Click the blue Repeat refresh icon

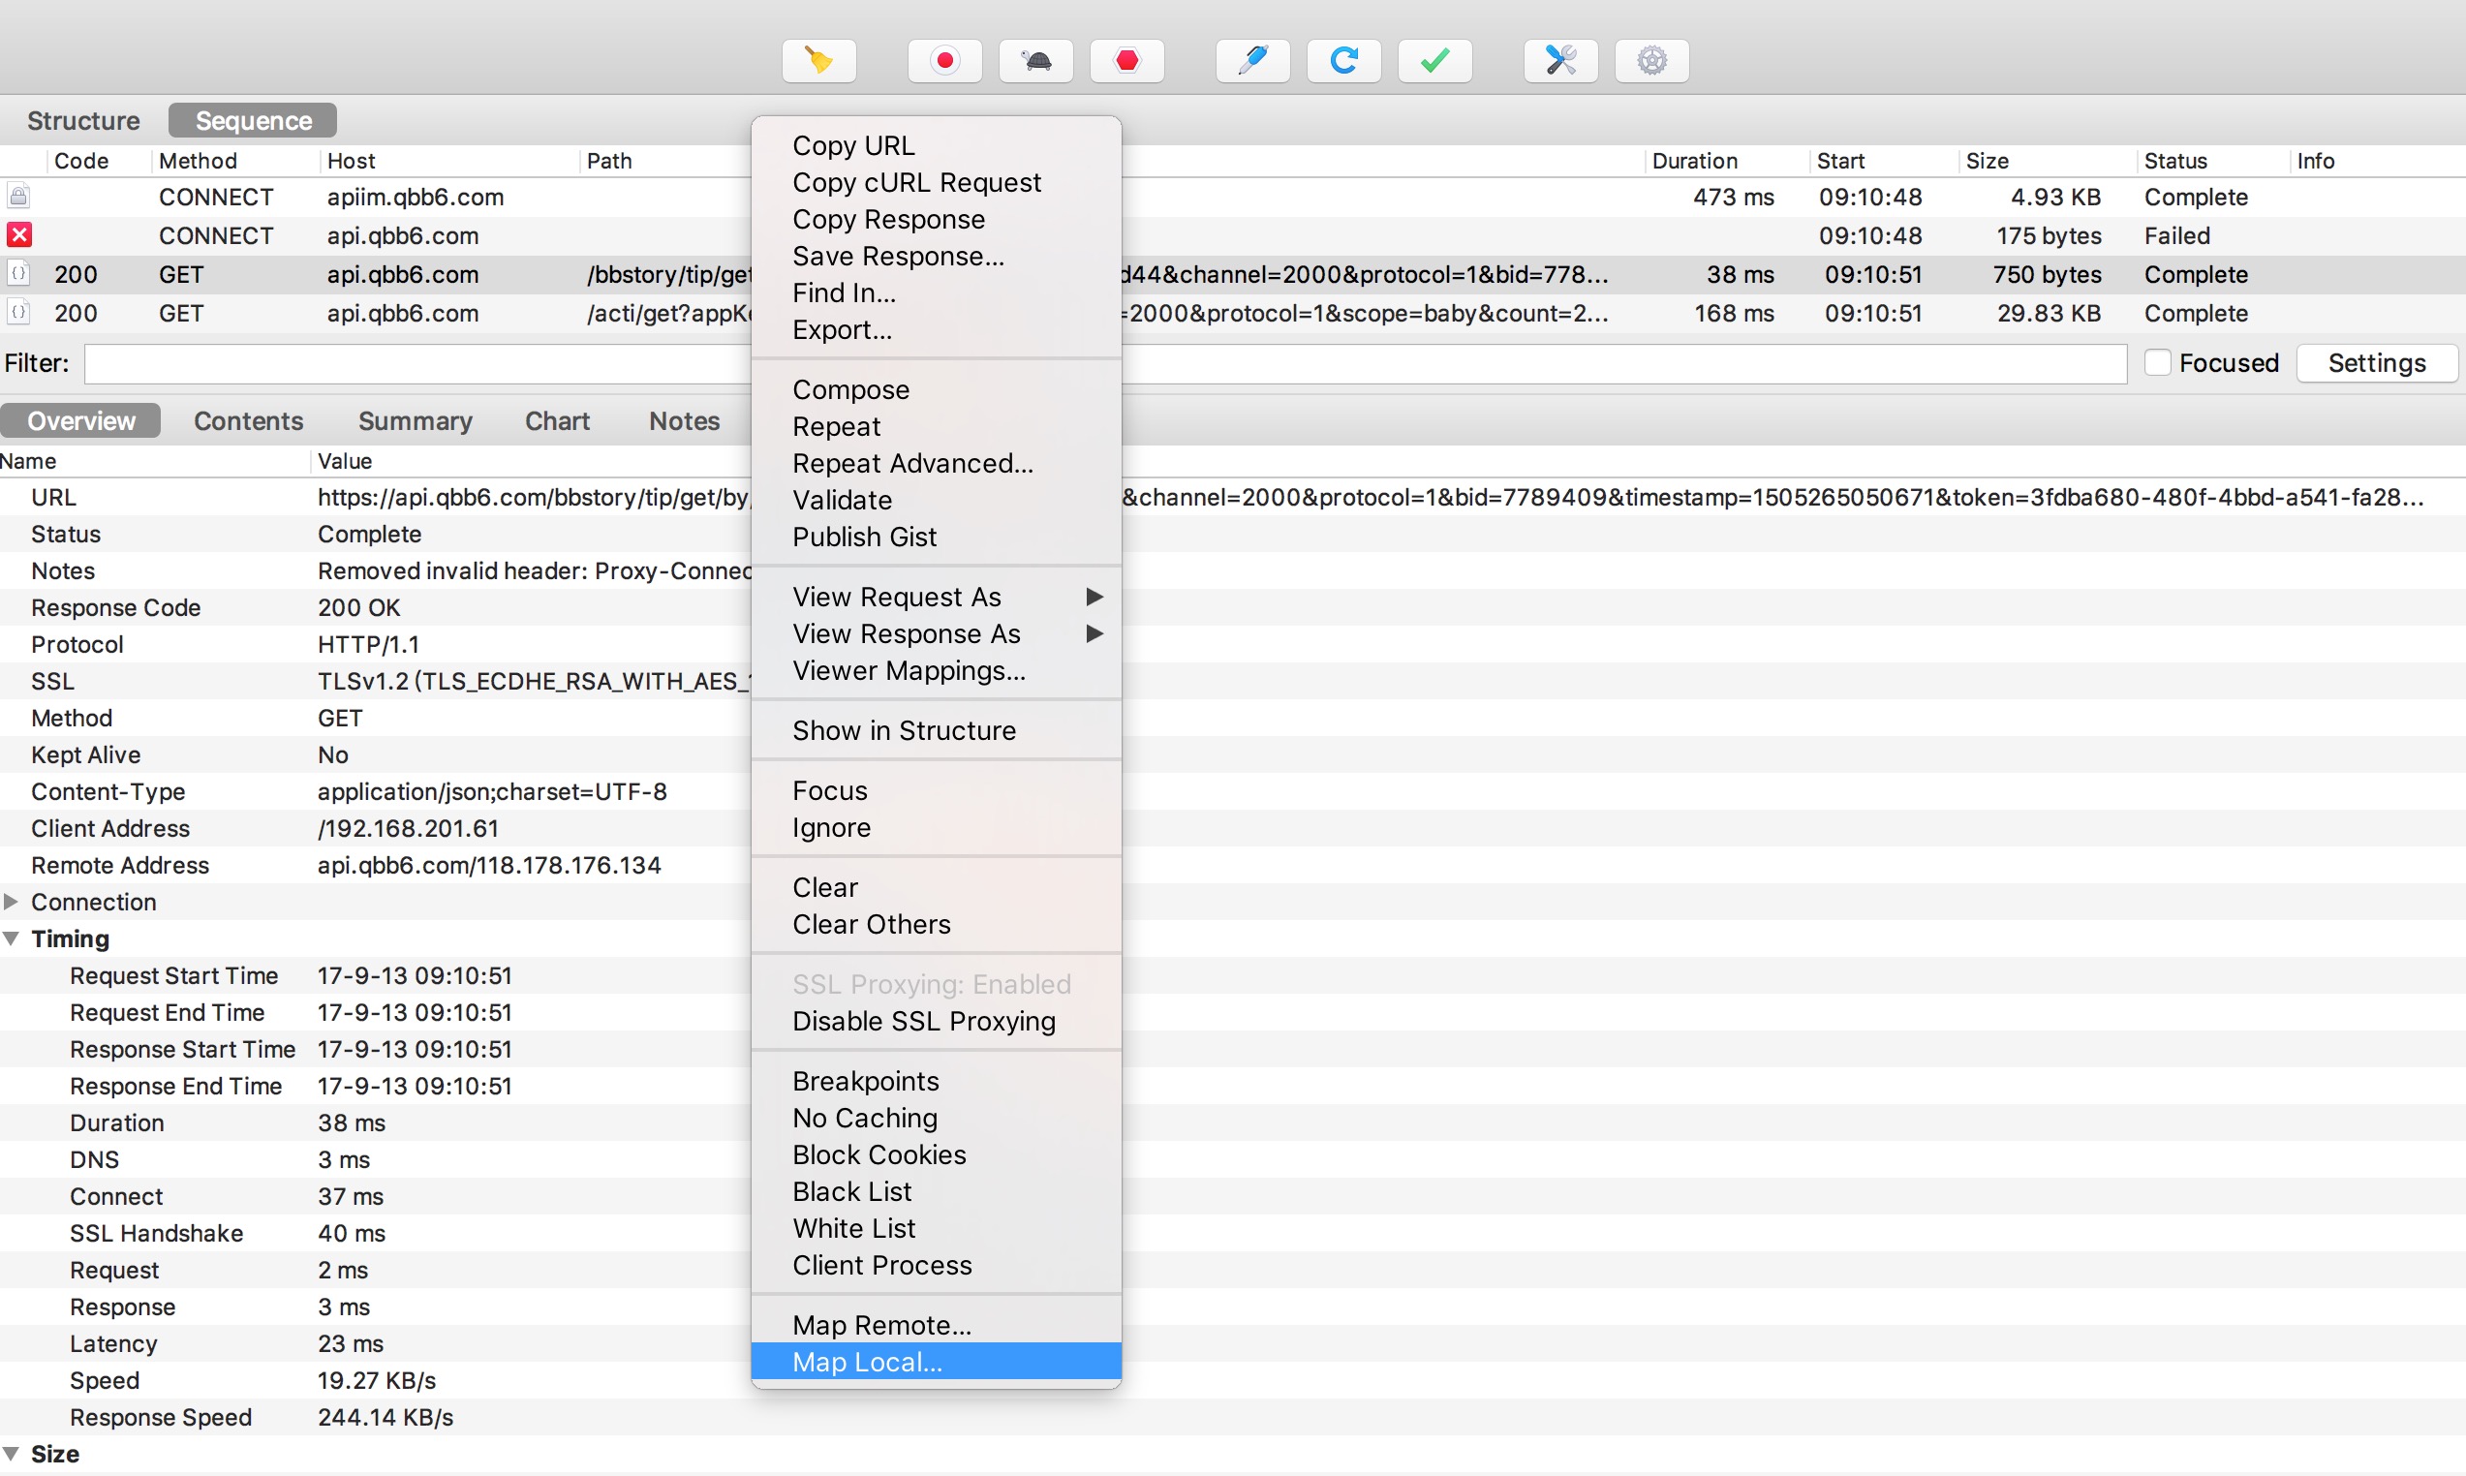click(1343, 61)
